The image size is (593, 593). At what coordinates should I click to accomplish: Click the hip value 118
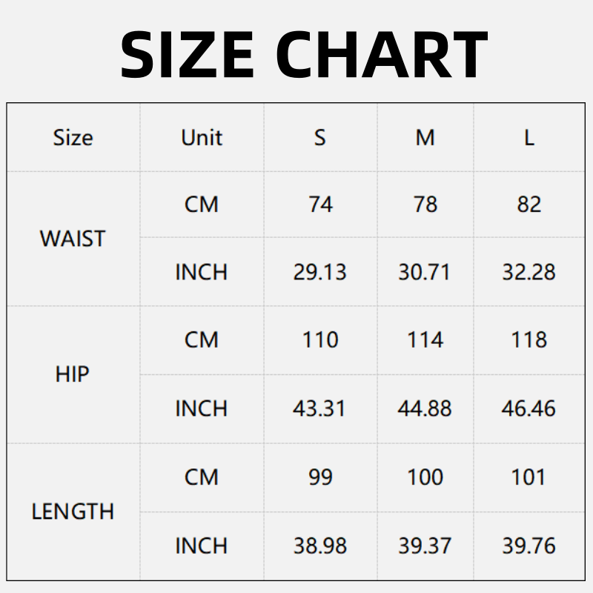pyautogui.click(x=529, y=340)
